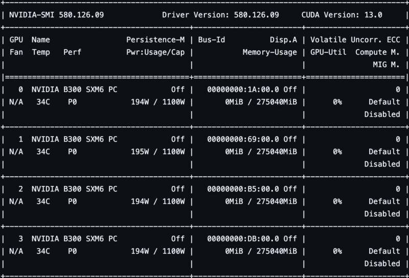Viewport: 409px width, 278px height.
Task: Click the 34C temperature of GPU 3
Action: [43, 251]
